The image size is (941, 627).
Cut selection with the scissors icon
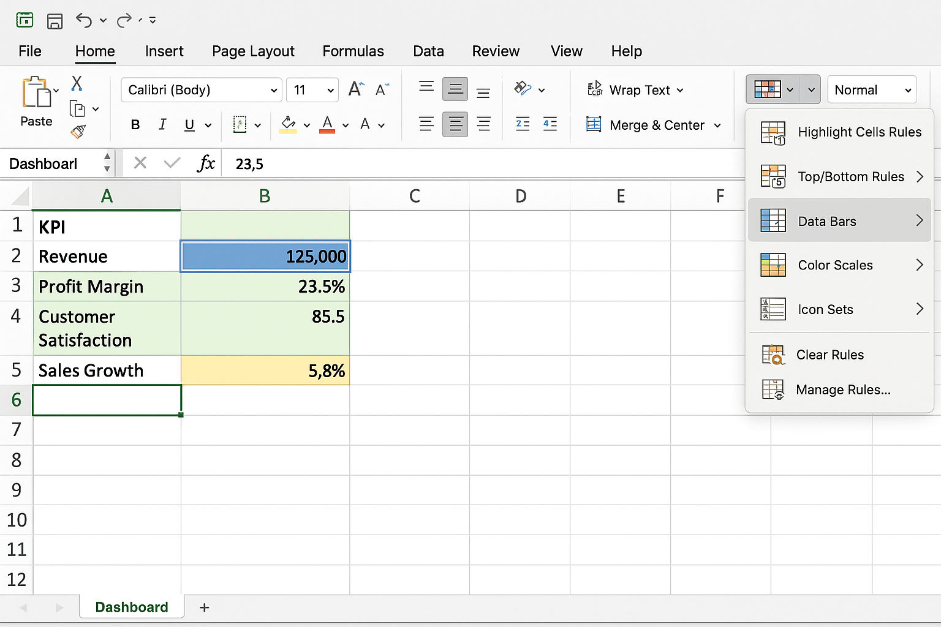[77, 83]
